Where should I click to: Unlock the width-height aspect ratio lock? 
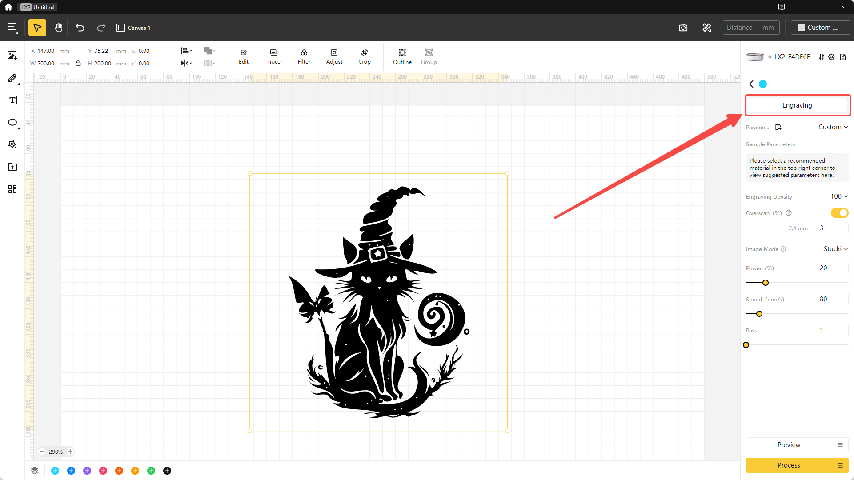click(78, 63)
